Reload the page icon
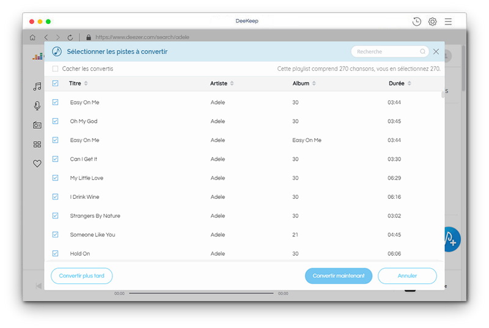This screenshot has height=328, width=489. (70, 37)
